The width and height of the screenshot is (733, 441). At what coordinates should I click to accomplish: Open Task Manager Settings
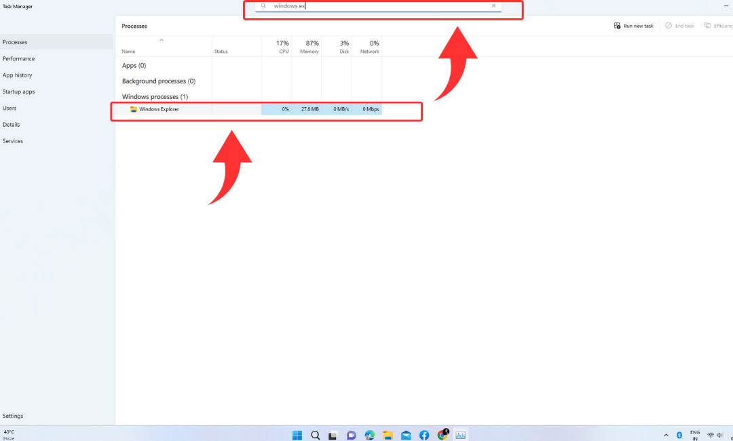pyautogui.click(x=13, y=416)
